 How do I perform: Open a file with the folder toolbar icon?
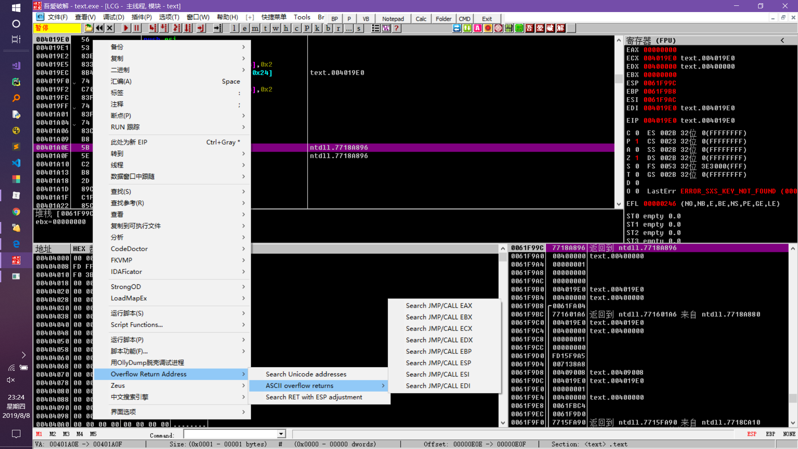pos(89,28)
